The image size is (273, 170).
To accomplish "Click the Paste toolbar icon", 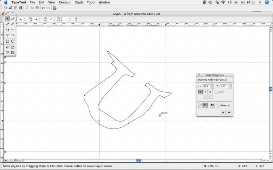I will [x=37, y=8].
